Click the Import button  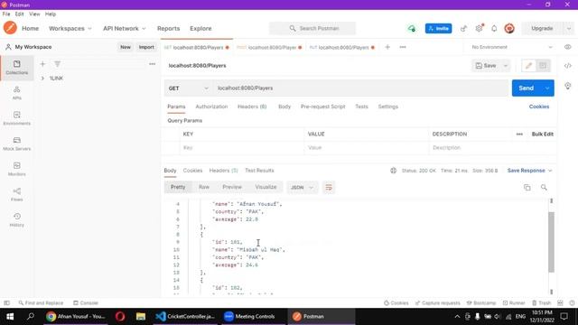[x=146, y=47]
